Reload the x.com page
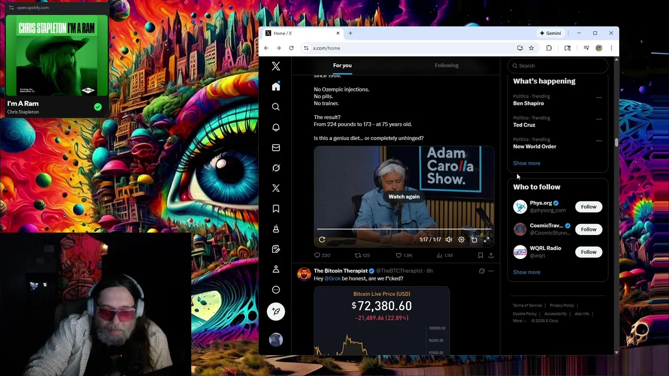The width and height of the screenshot is (669, 376). tap(291, 48)
